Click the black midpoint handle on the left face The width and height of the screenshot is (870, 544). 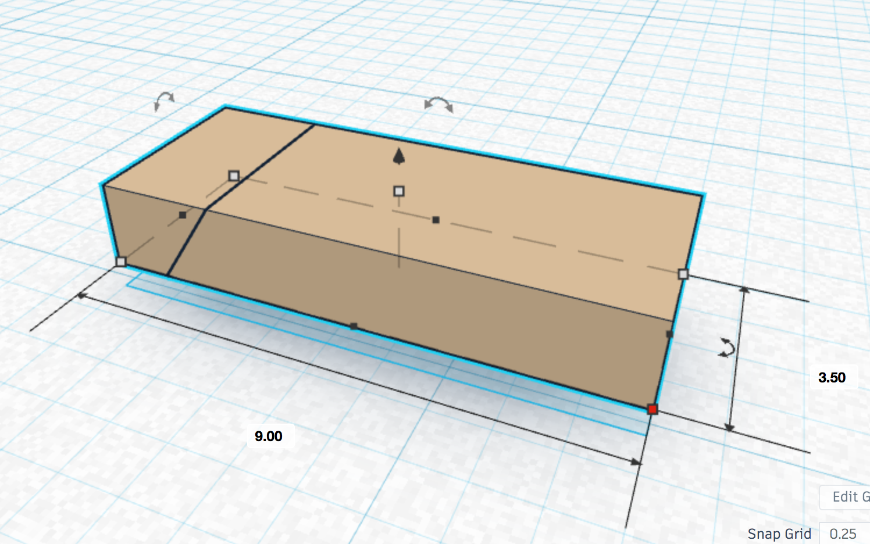click(x=184, y=214)
